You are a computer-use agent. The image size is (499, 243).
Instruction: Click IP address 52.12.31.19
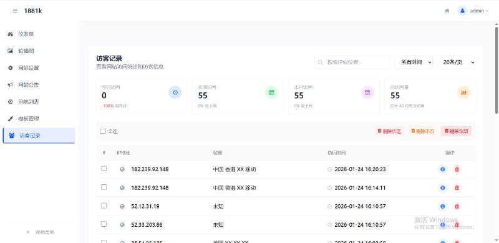(x=145, y=206)
